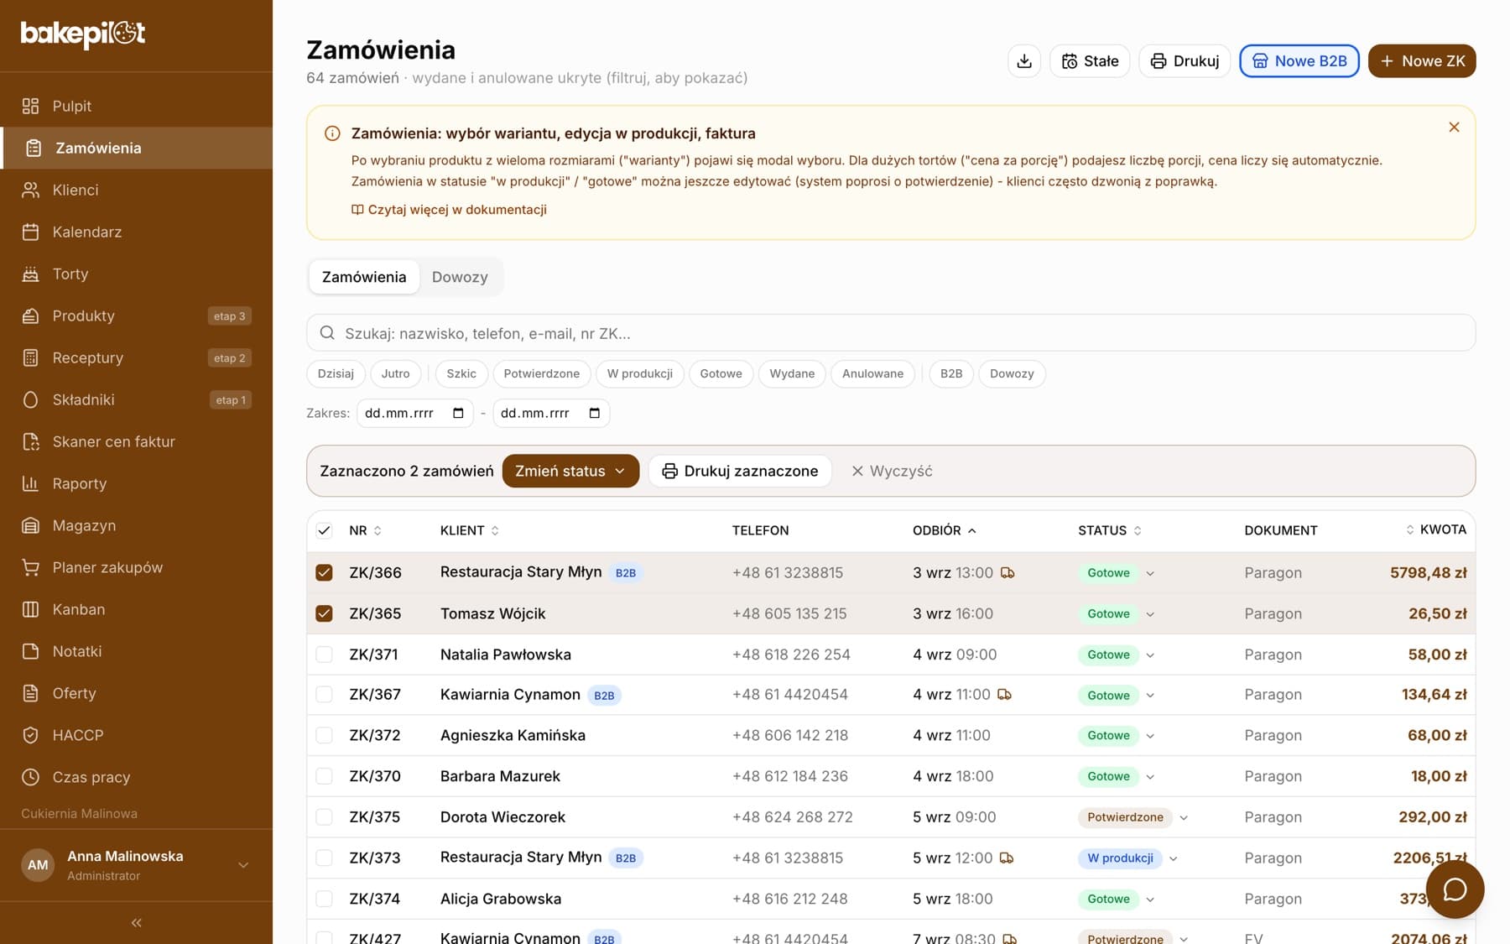Switch to the Dowozy tab
1510x944 pixels.
[460, 278]
